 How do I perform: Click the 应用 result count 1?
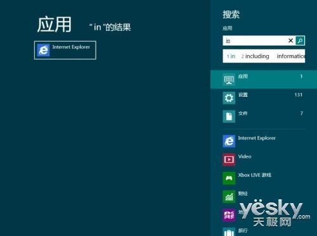click(301, 77)
